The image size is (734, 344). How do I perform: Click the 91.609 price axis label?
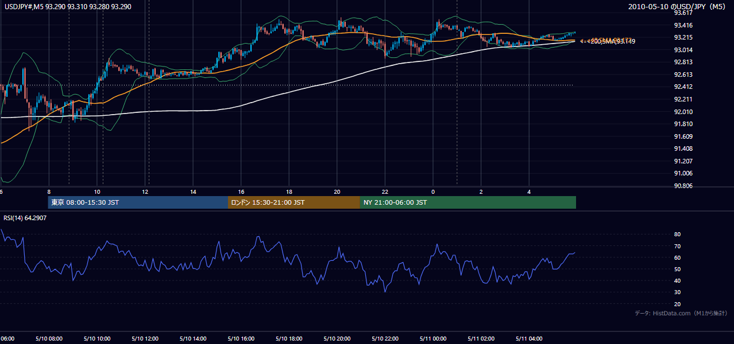[684, 136]
